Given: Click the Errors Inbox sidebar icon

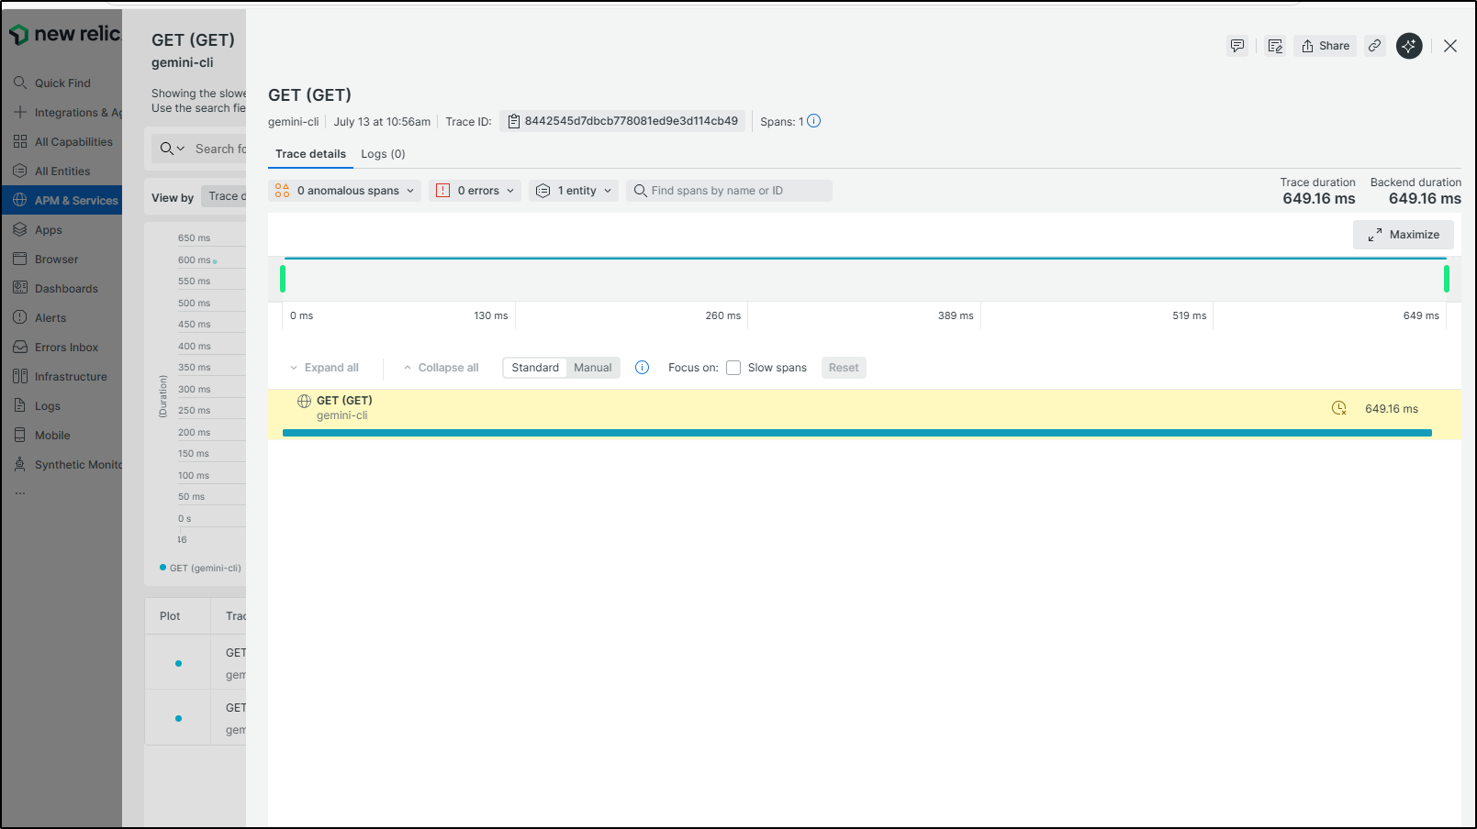Looking at the screenshot, I should point(20,347).
